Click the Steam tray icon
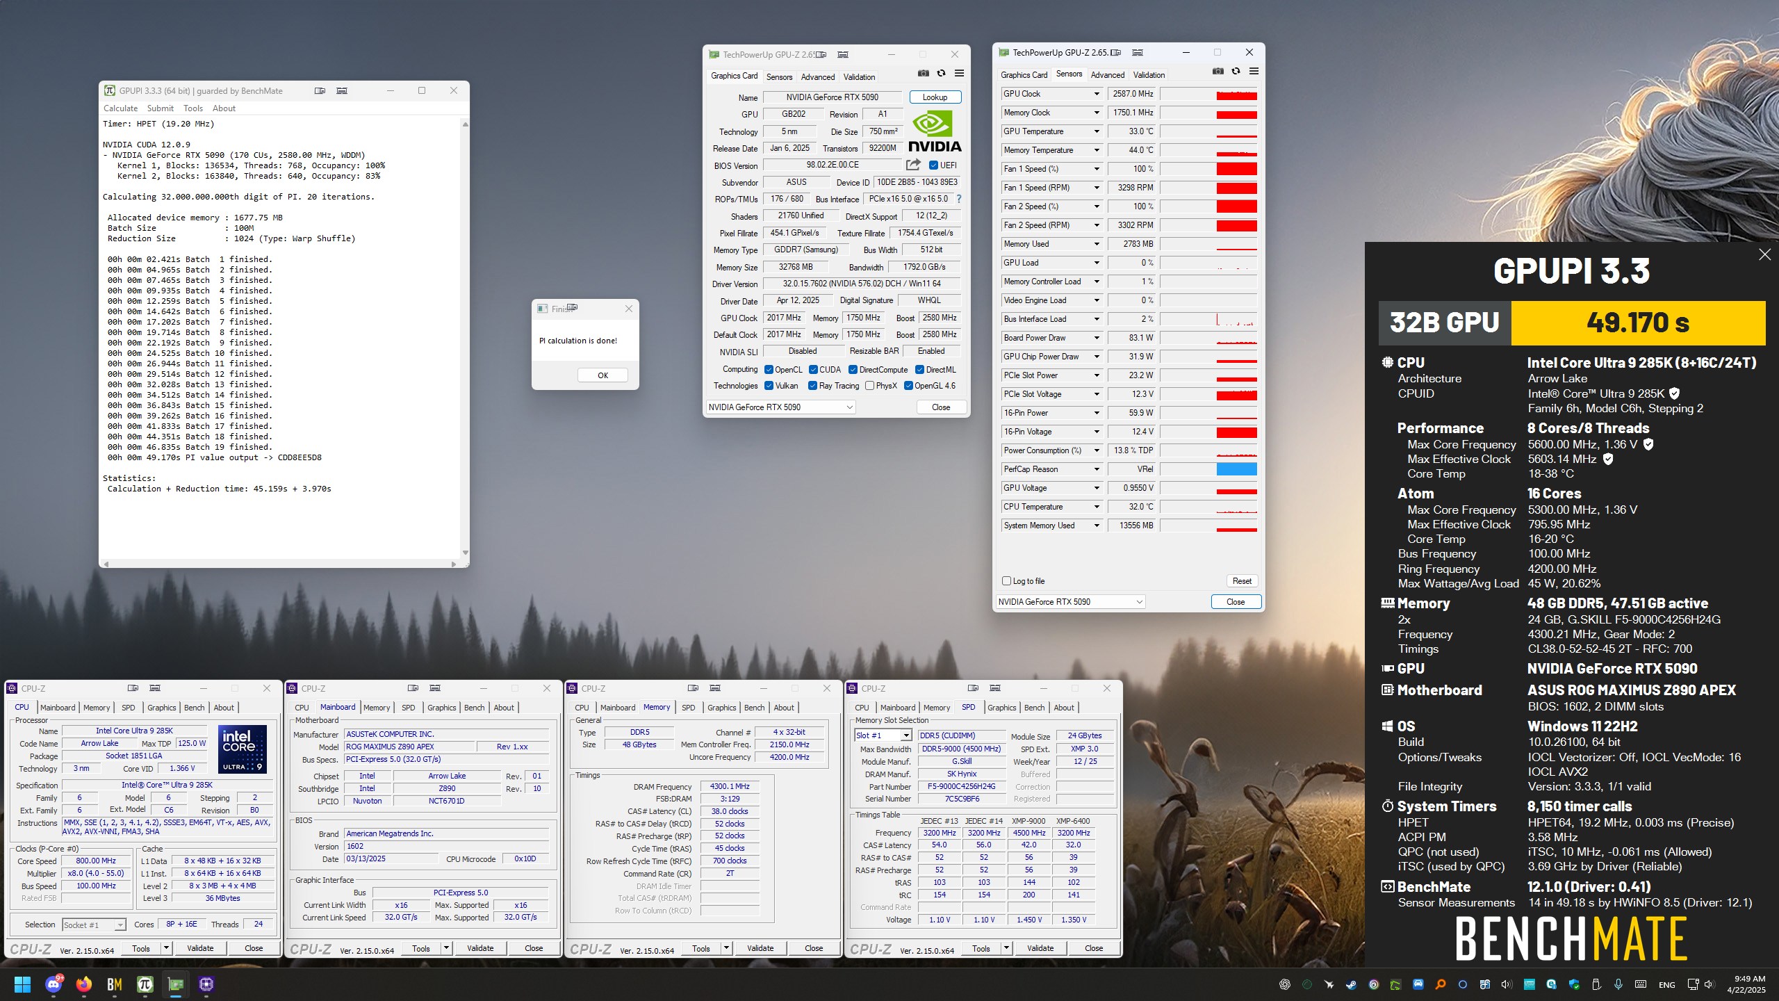This screenshot has width=1779, height=1001. [1351, 984]
